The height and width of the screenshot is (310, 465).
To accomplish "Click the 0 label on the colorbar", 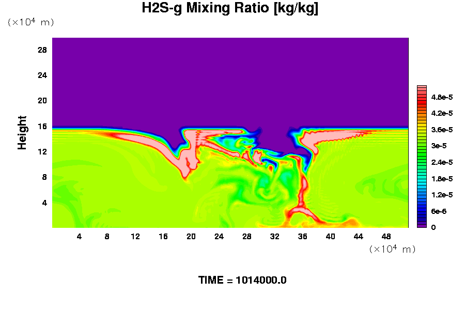I will pyautogui.click(x=433, y=227).
